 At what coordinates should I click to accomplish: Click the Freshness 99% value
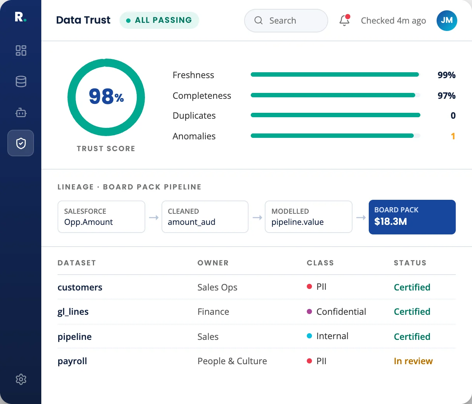(447, 75)
